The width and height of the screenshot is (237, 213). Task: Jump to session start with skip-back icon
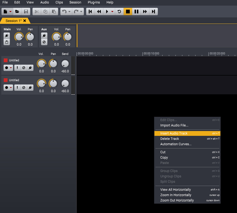point(90,12)
